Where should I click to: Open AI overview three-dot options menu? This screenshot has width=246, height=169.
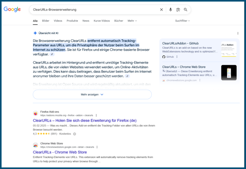click(238, 33)
